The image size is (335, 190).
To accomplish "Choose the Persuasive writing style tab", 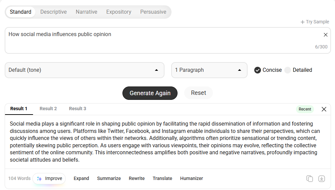I will (x=153, y=12).
